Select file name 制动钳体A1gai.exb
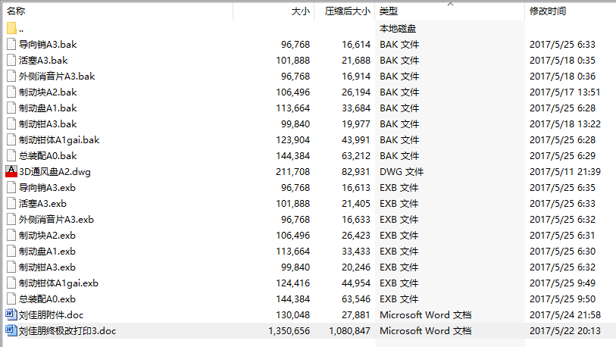 click(58, 283)
